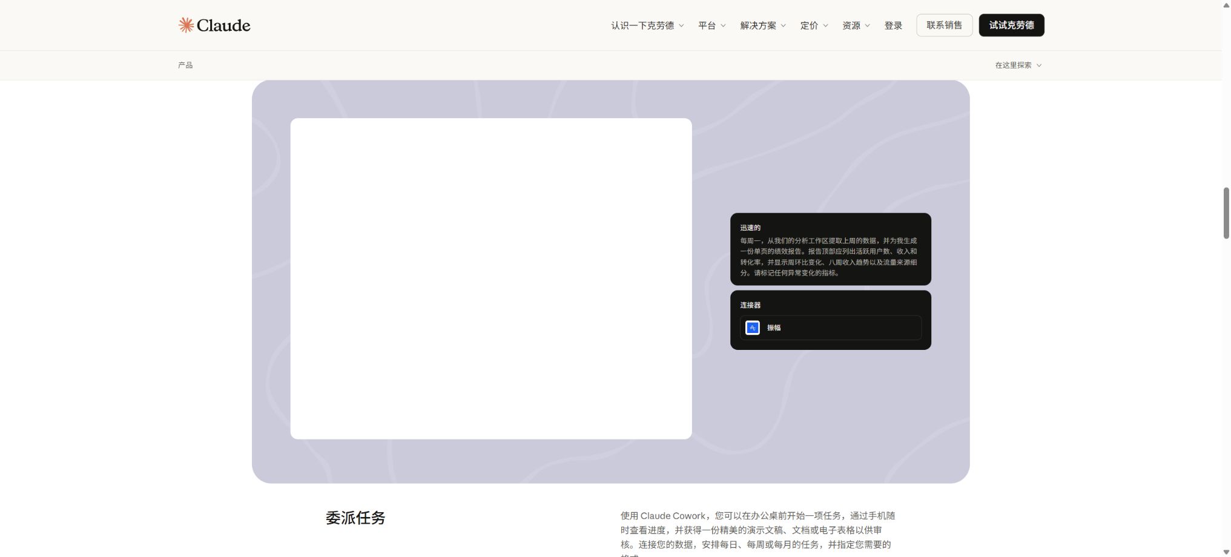Follow the 登录 link
This screenshot has height=557, width=1231.
pyautogui.click(x=893, y=25)
